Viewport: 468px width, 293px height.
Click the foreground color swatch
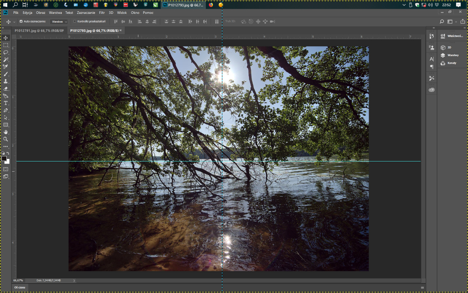(x=4, y=159)
